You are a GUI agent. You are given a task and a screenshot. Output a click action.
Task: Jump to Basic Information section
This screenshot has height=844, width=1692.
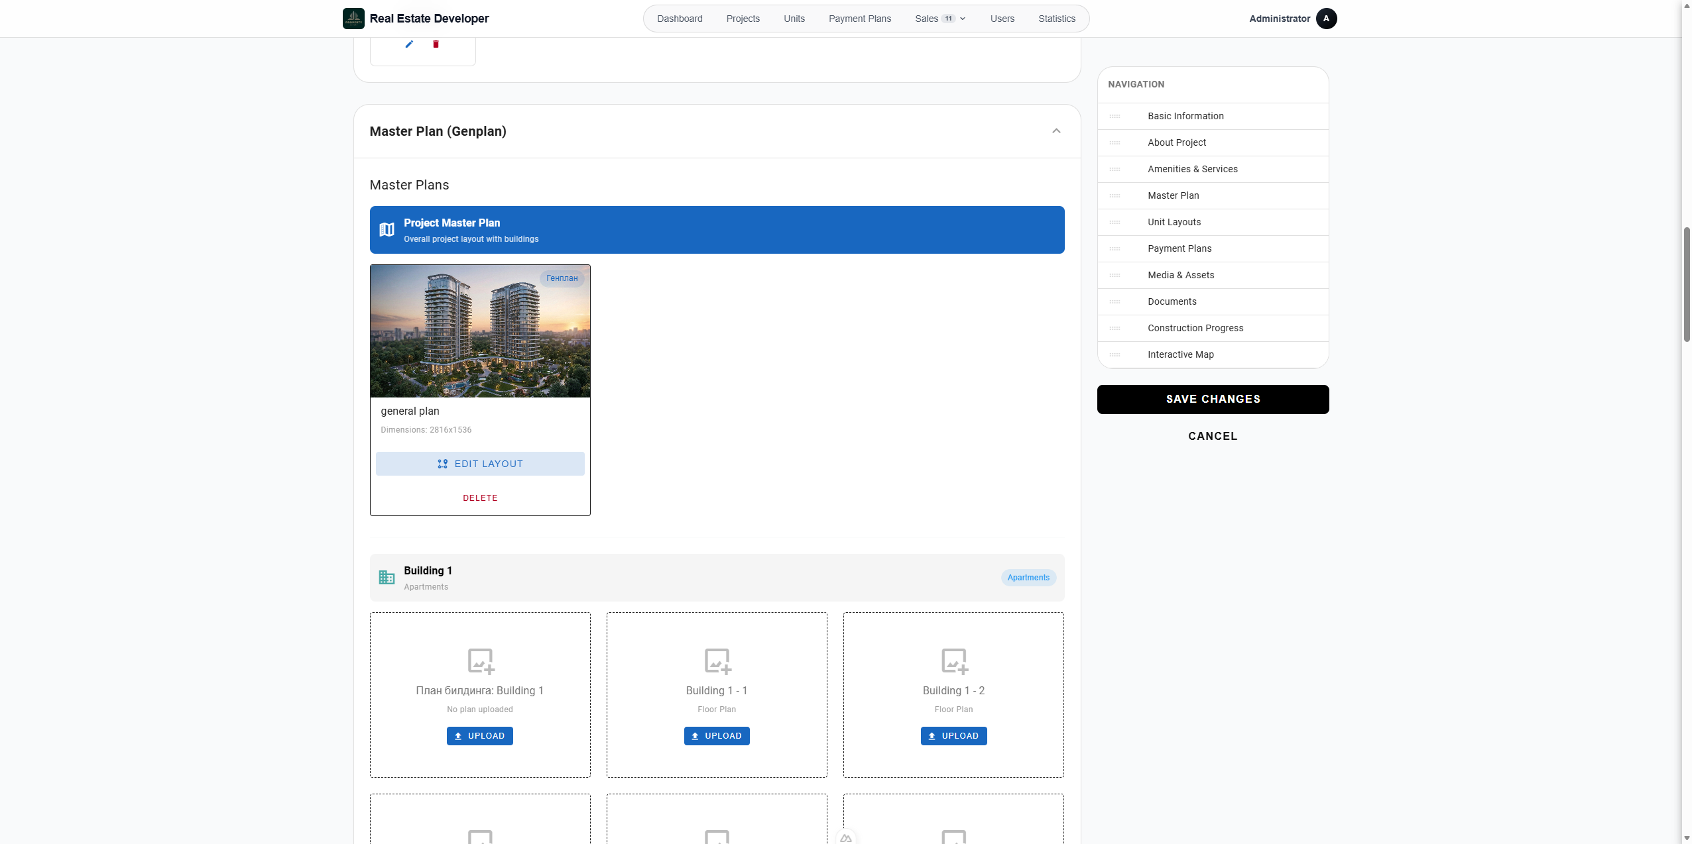coord(1213,117)
